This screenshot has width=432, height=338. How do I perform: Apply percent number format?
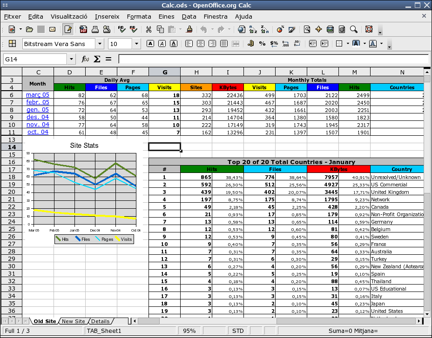(262, 44)
